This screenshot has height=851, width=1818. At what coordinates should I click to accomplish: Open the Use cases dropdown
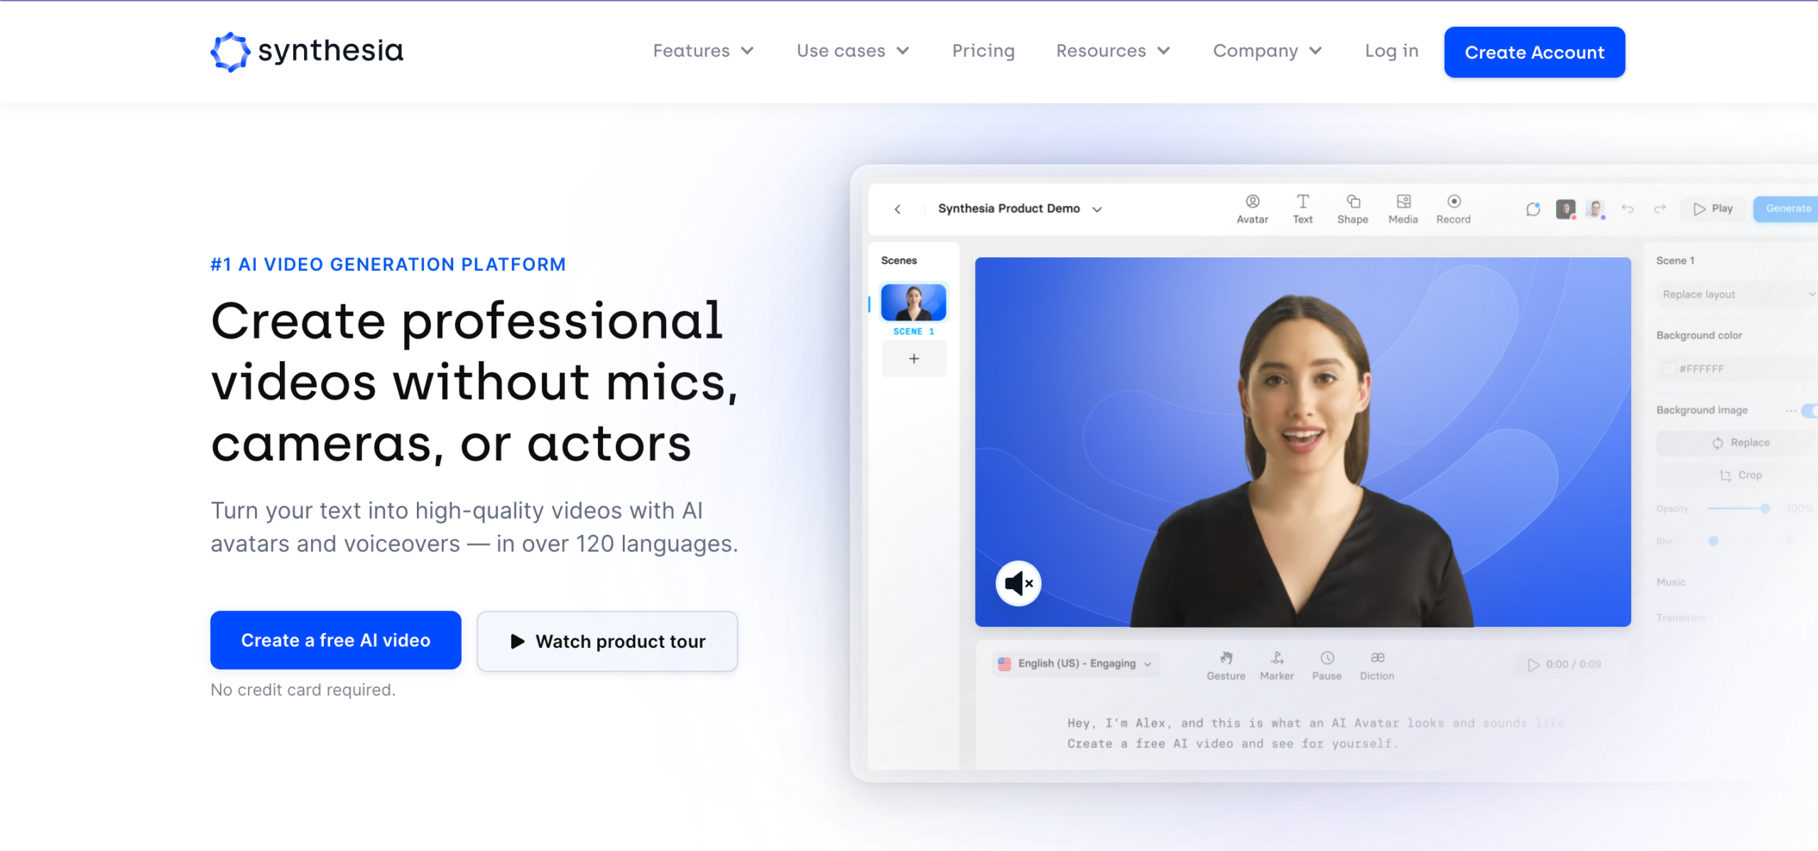coord(852,51)
